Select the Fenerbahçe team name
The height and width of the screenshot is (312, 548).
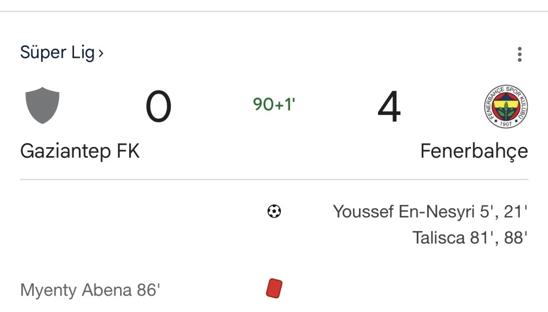[474, 151]
